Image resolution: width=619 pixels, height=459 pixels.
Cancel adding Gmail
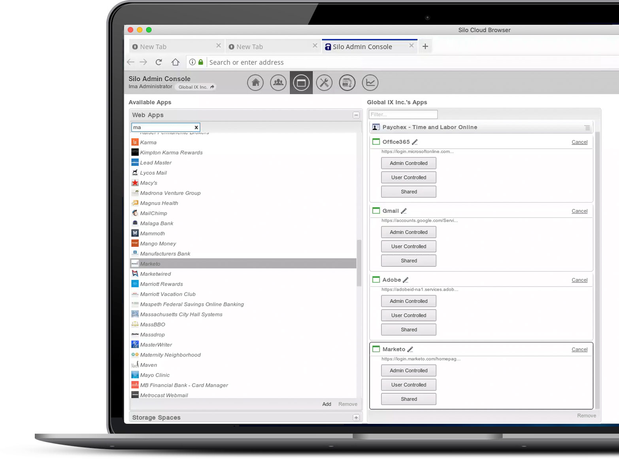coord(579,211)
